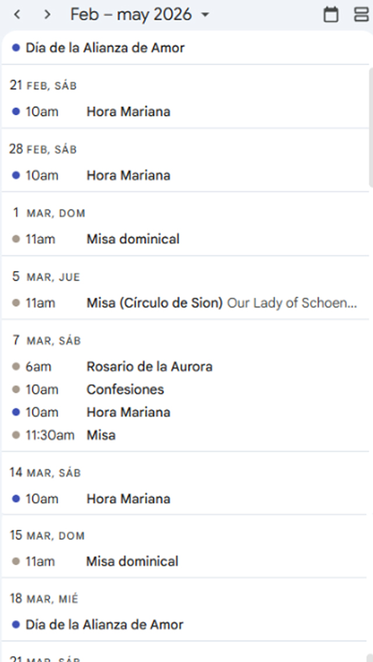Screen dimensions: 373x662
Task: Open Misa (Círculo de Sion) event
Action: tap(154, 303)
